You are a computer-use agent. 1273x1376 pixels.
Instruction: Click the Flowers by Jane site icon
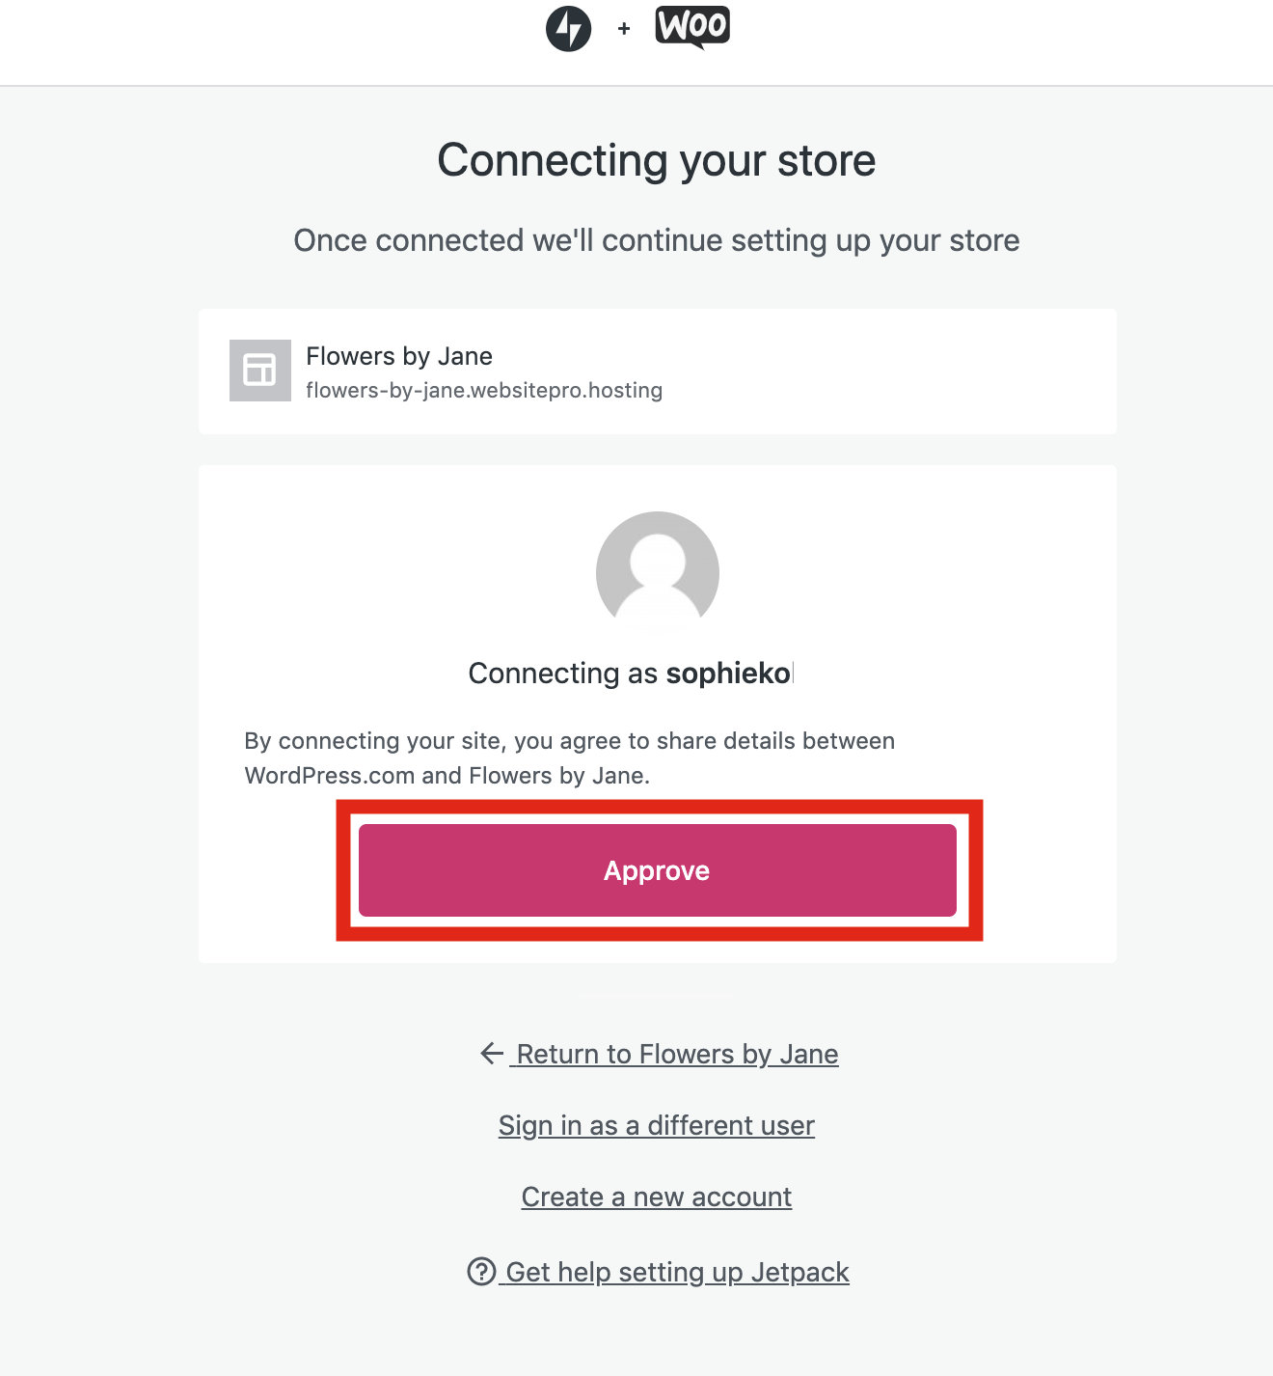260,371
